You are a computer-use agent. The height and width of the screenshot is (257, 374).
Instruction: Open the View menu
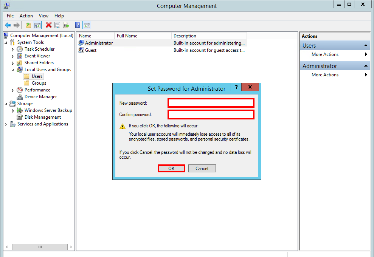click(43, 16)
